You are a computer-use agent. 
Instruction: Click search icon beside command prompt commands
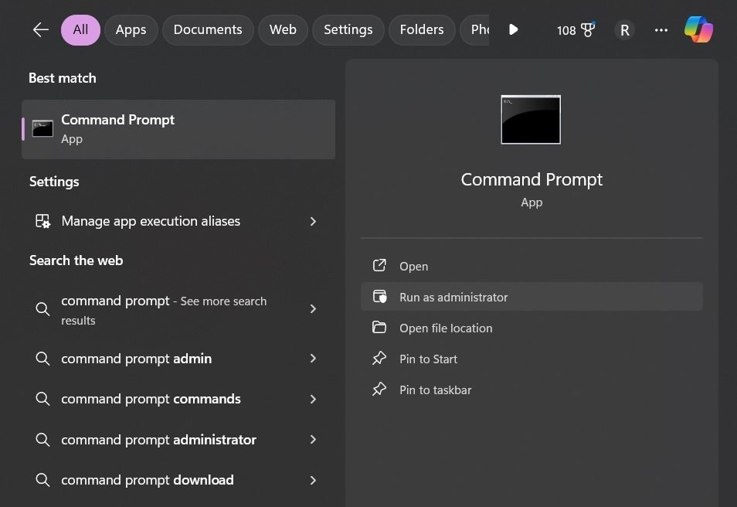(42, 399)
